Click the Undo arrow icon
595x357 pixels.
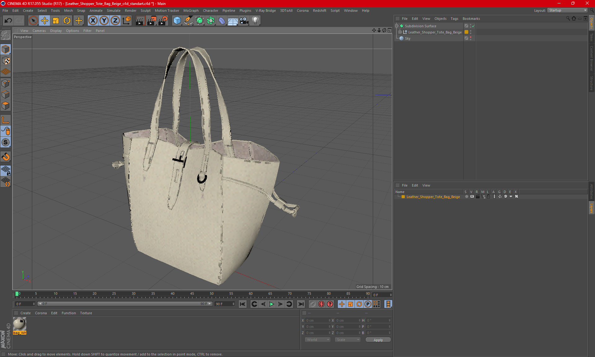tap(8, 21)
